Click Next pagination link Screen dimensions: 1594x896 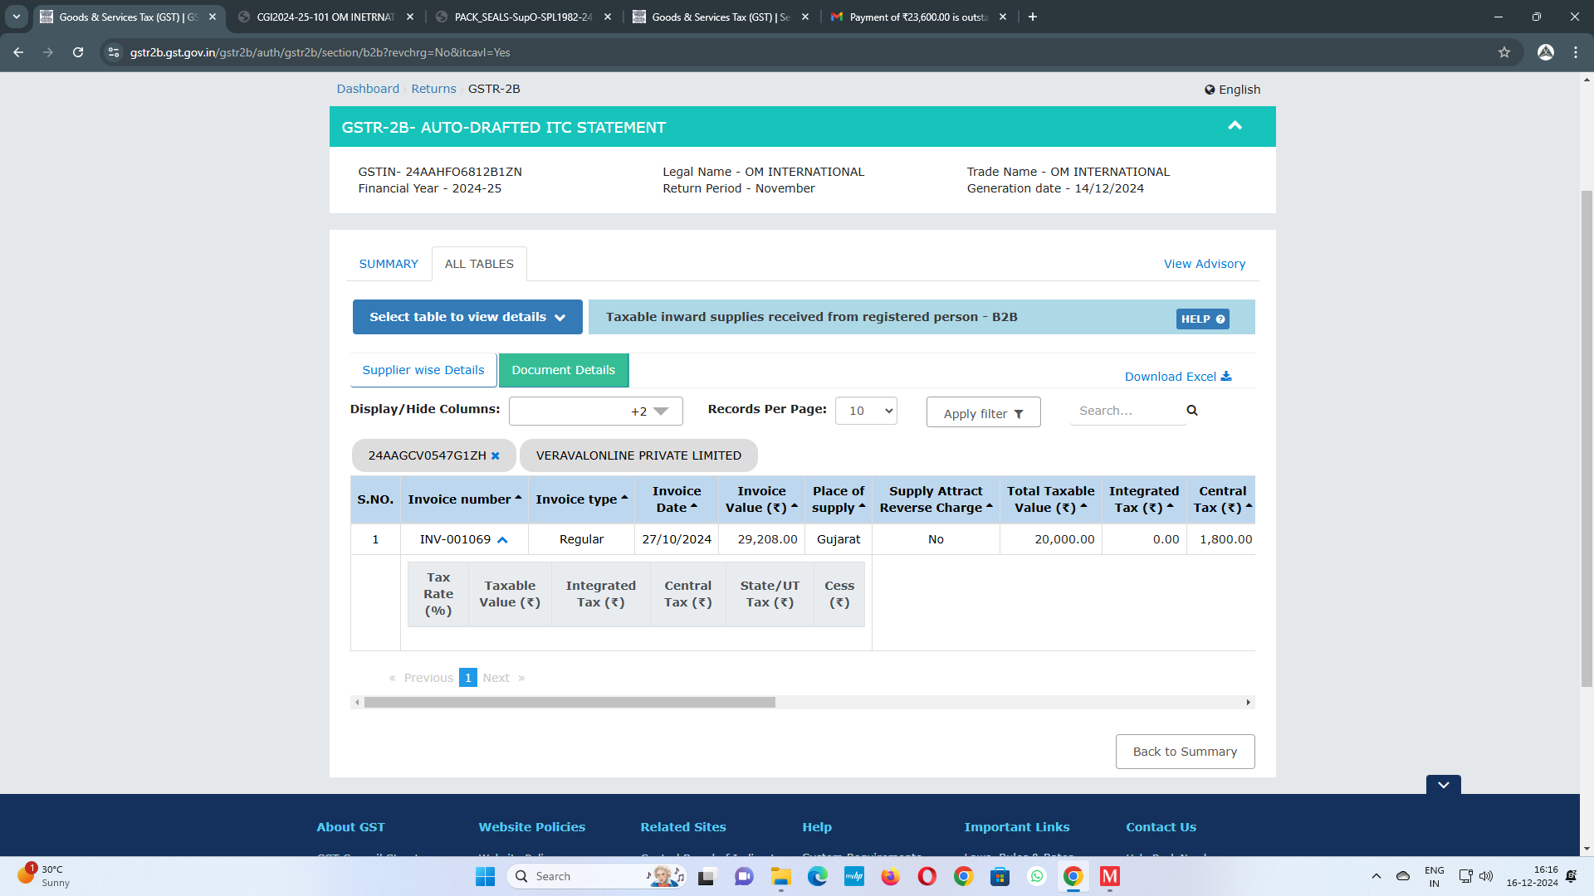496,678
